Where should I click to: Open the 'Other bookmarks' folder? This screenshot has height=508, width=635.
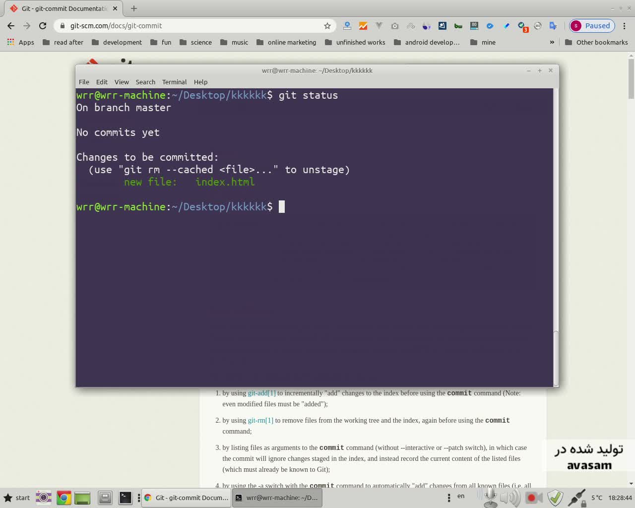[x=596, y=42]
